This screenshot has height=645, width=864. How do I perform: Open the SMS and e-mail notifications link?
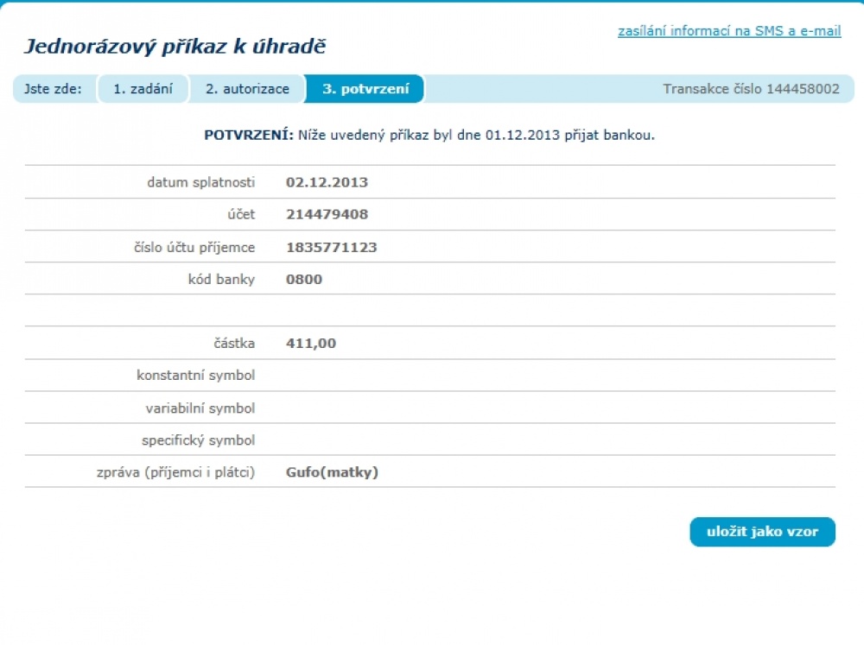[x=729, y=31]
